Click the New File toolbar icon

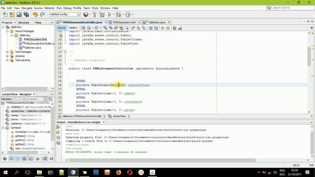coord(5,14)
